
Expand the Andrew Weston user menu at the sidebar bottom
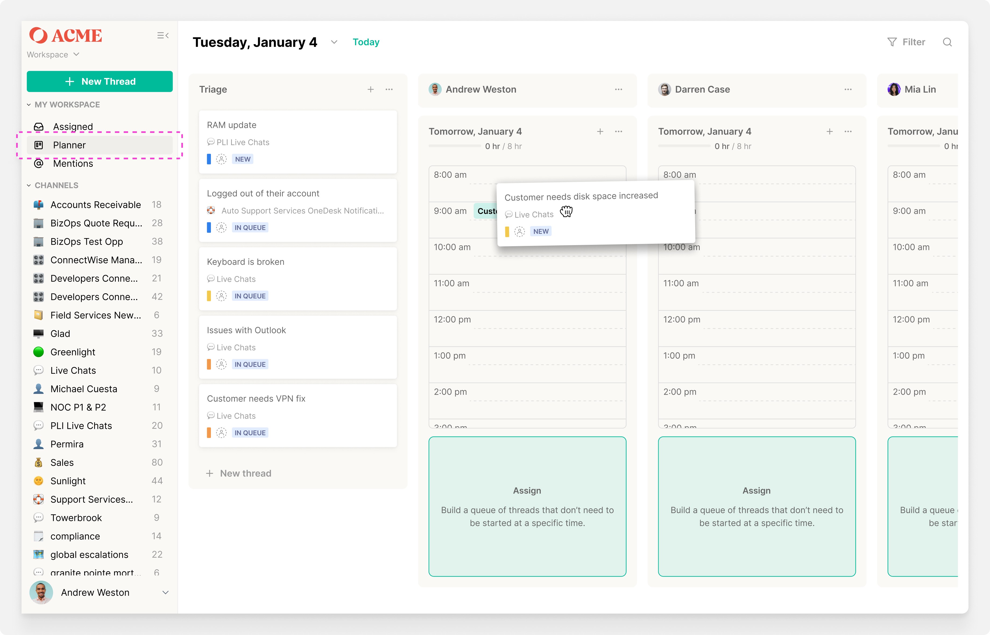point(165,592)
